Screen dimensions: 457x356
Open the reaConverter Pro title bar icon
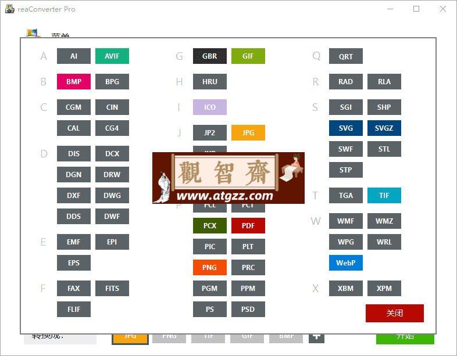pos(10,9)
